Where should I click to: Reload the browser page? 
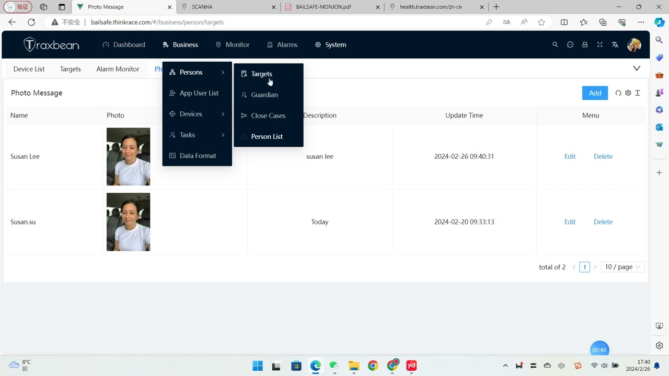[31, 22]
